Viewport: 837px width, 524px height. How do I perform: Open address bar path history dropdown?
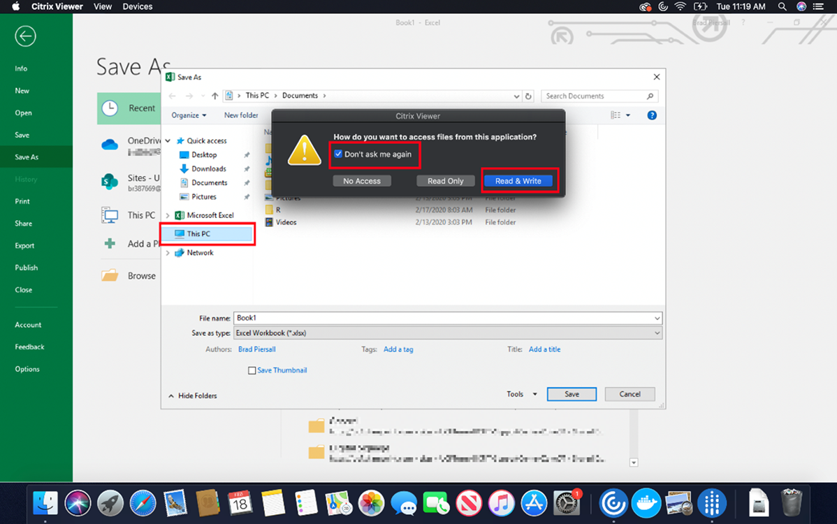pyautogui.click(x=516, y=96)
